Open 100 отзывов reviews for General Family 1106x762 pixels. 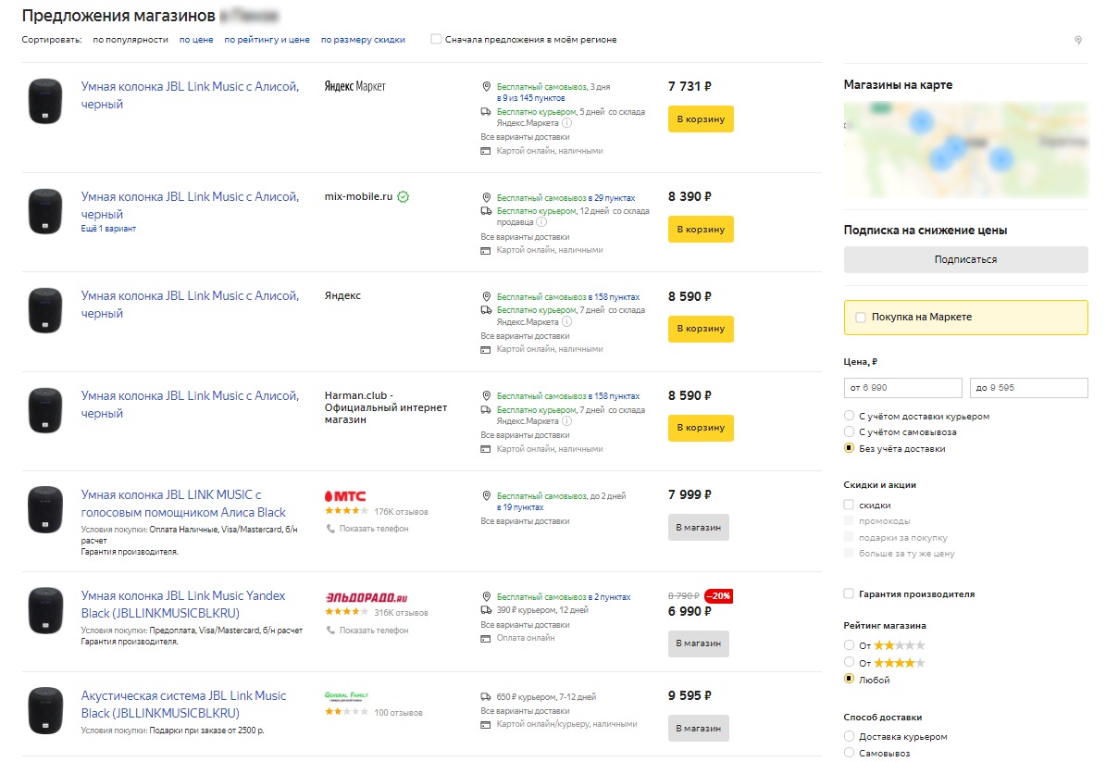pos(398,713)
